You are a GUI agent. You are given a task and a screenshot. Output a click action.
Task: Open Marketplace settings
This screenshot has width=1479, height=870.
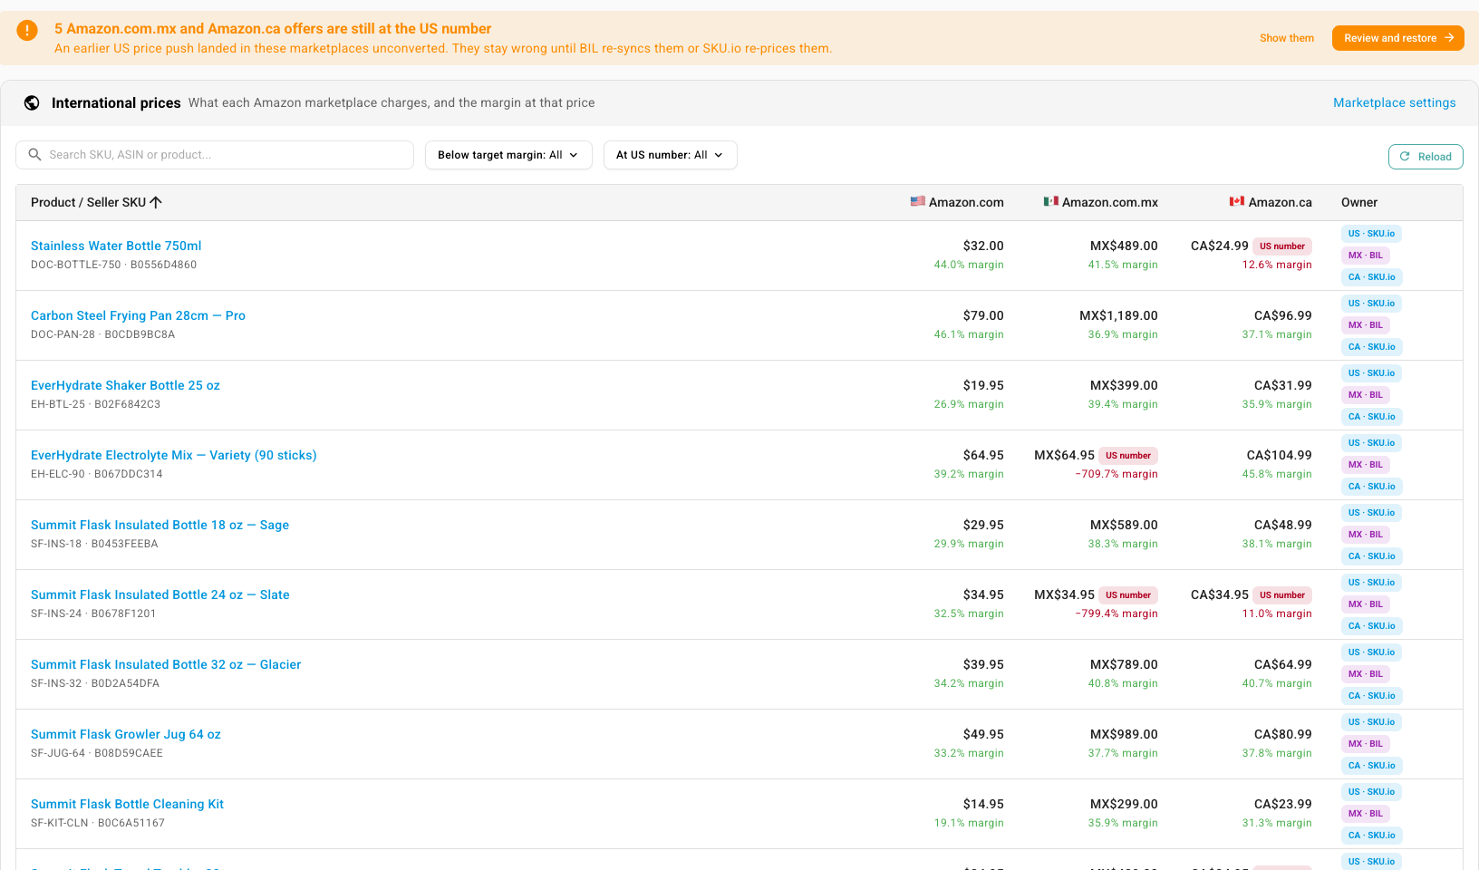coord(1394,103)
